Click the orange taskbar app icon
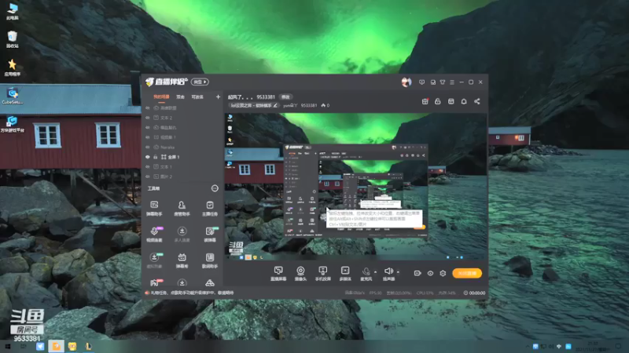 pos(56,346)
